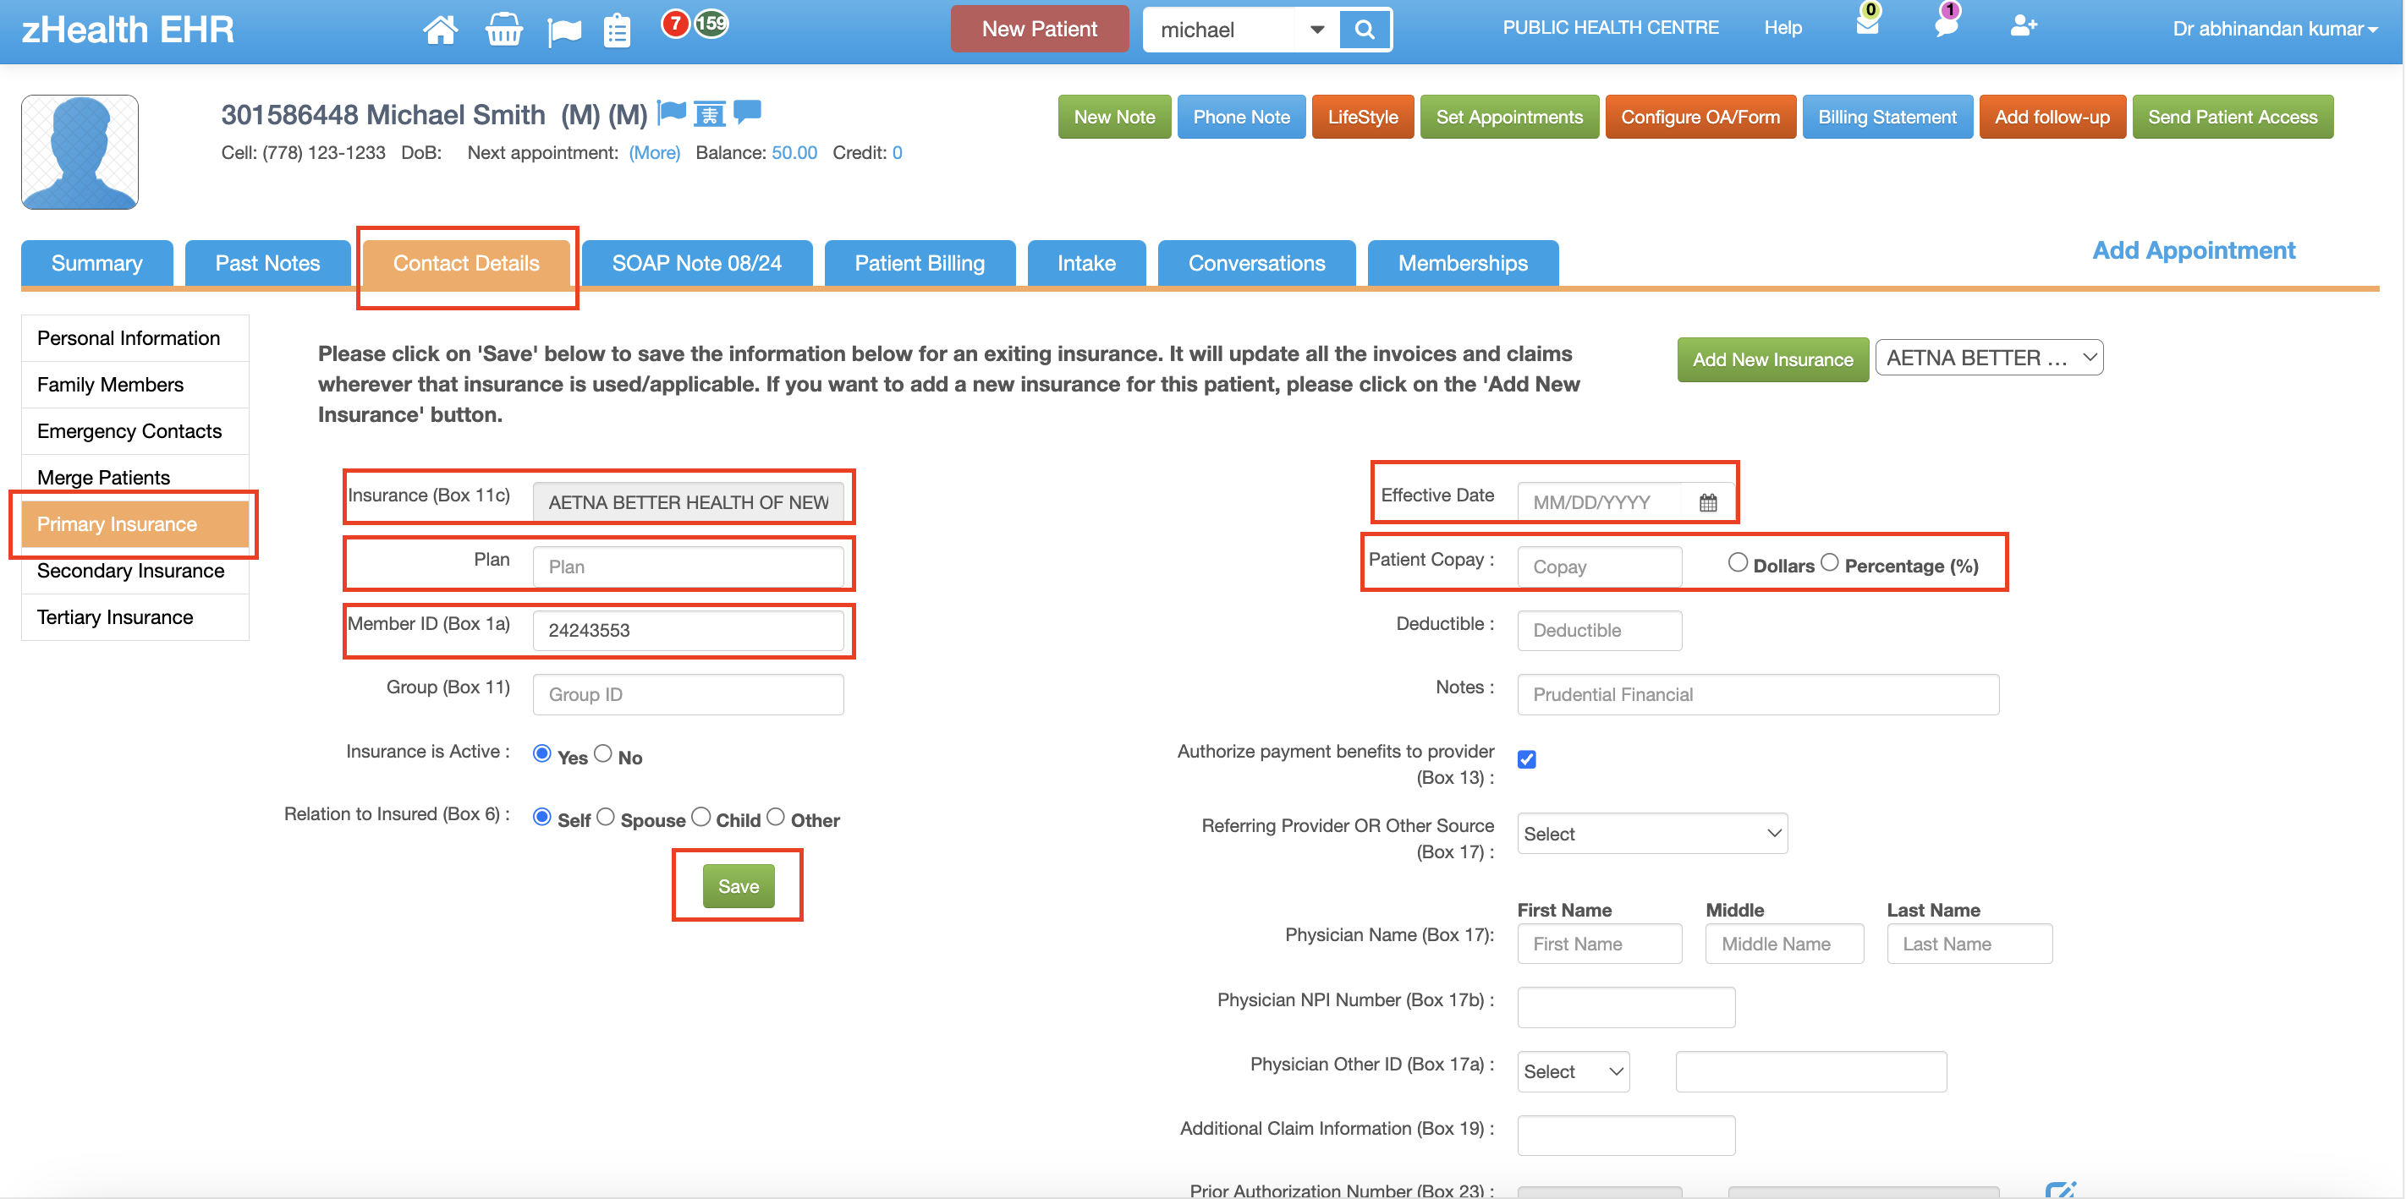Click the Set Appointments button
The width and height of the screenshot is (2406, 1199).
[1509, 117]
